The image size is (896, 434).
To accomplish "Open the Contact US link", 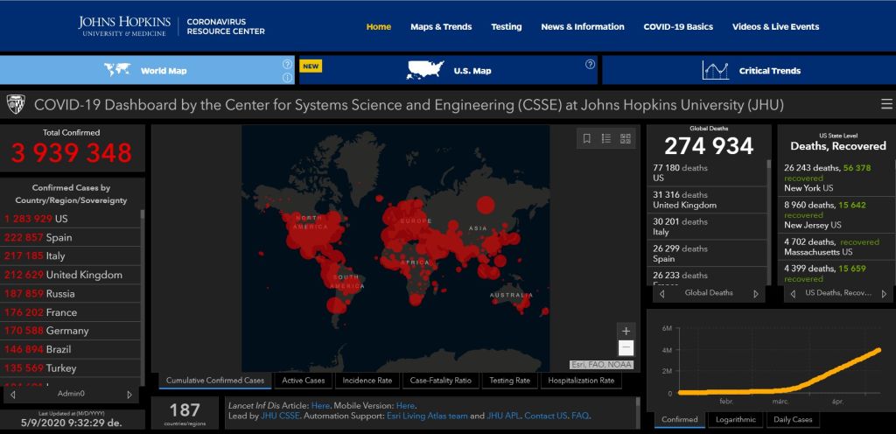I will 546,416.
